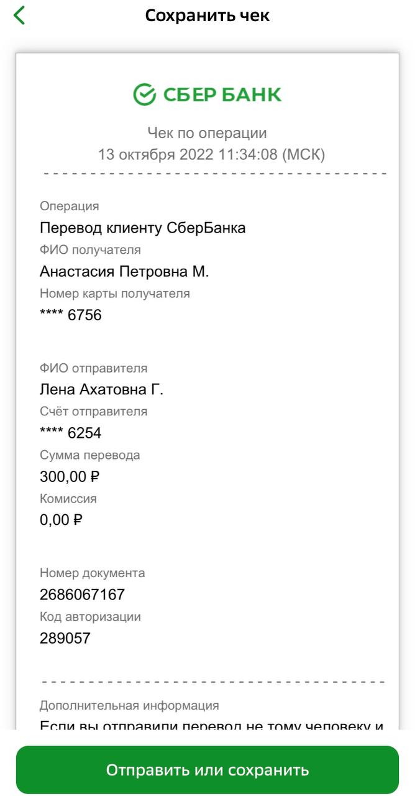Screen dimensions: 415x796
Task: Tap the Дополнительная информация label
Action: [129, 706]
